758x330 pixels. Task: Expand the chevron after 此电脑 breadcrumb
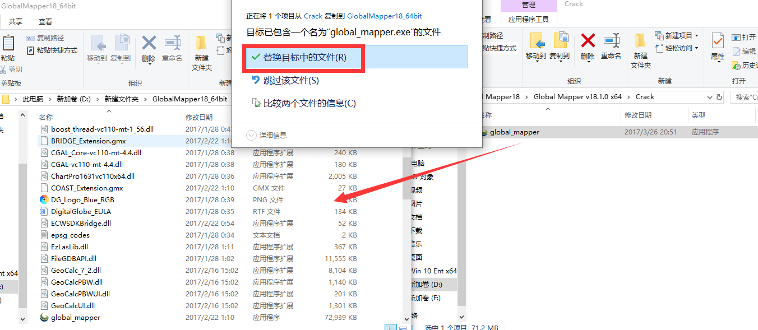click(50, 99)
